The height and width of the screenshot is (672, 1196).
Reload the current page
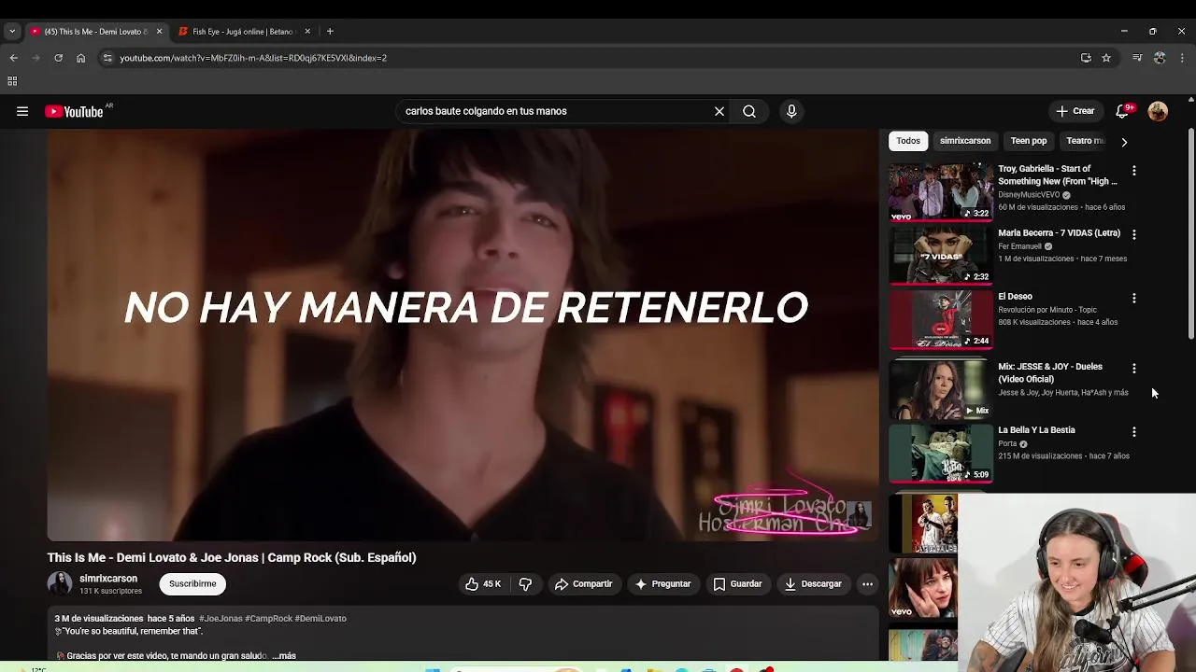[x=58, y=58]
